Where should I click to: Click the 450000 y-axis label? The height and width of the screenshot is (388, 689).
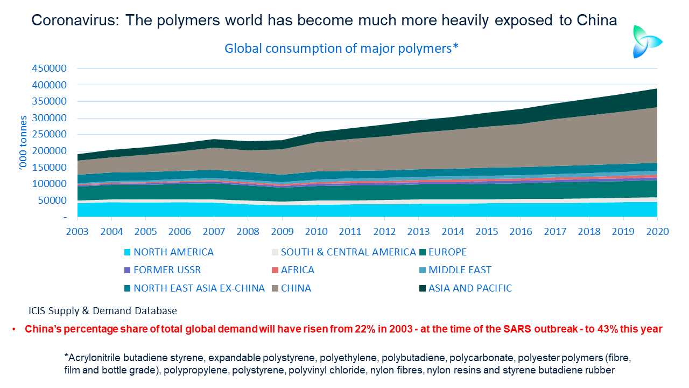[x=50, y=68]
